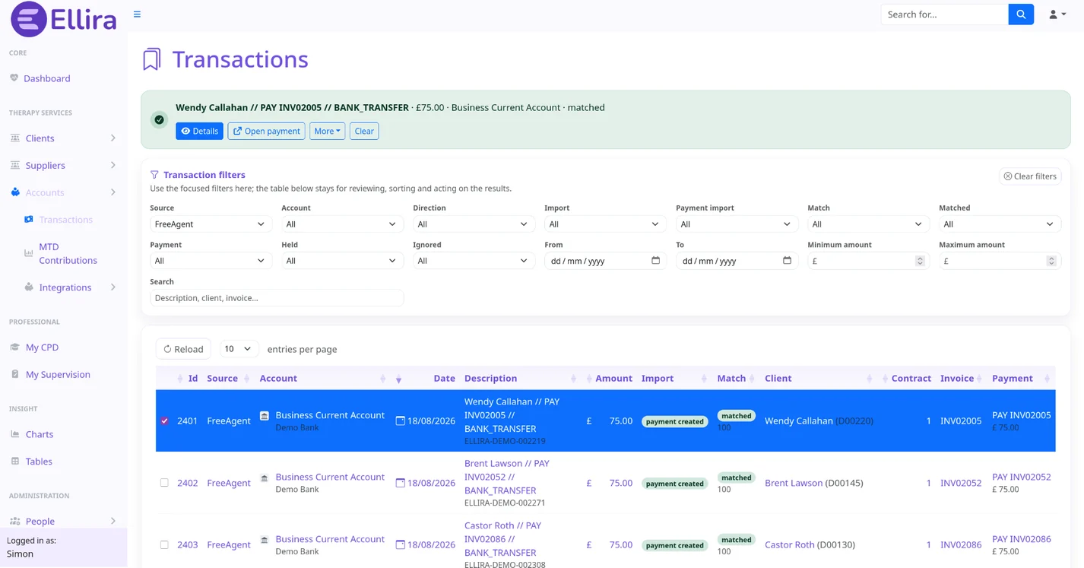1084x568 pixels.
Task: Click the To date calendar icon
Action: coord(787,261)
